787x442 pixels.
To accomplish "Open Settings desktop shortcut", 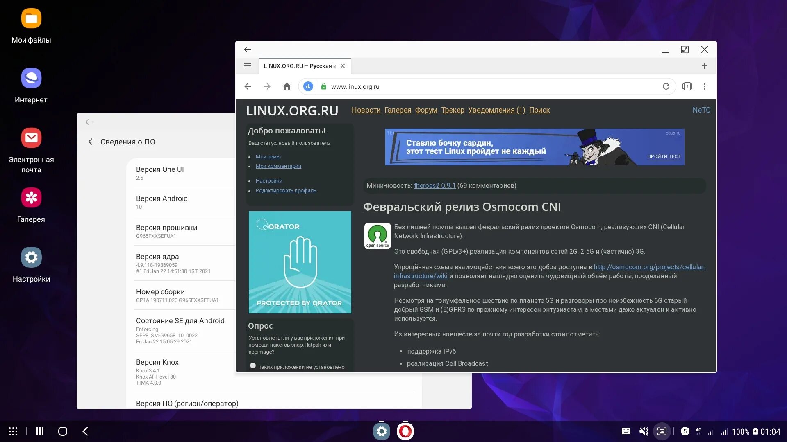I will [x=31, y=265].
